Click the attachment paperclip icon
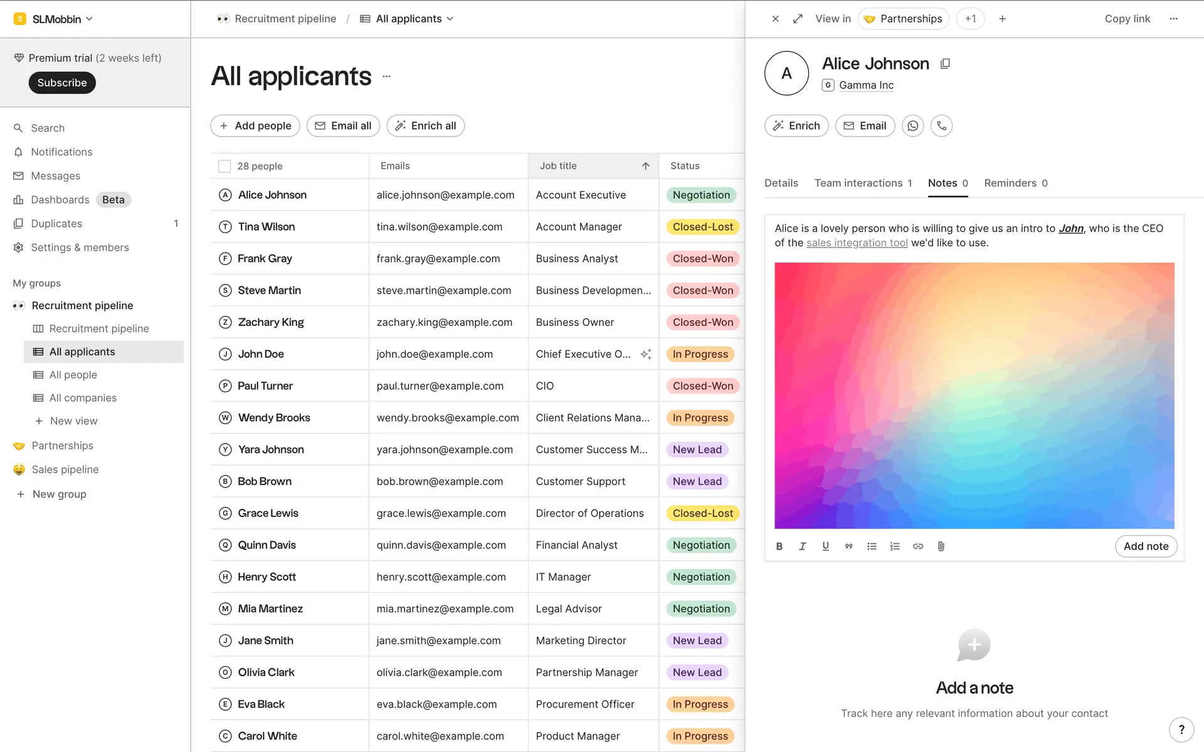 941,546
